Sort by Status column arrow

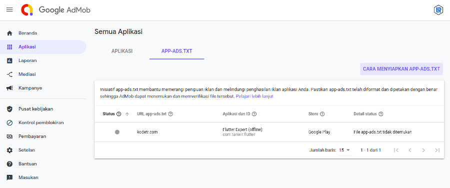(x=127, y=114)
